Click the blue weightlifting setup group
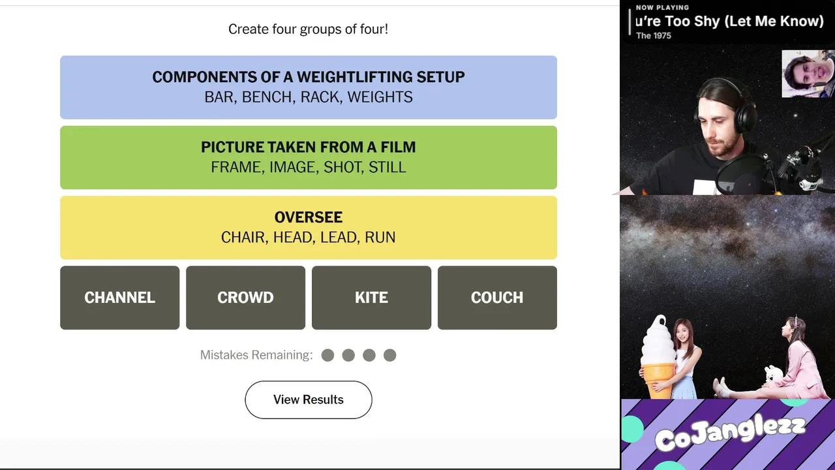 (x=308, y=87)
